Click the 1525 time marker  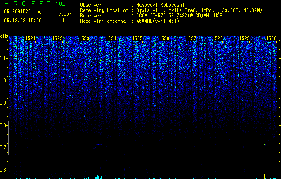(x=137, y=38)
